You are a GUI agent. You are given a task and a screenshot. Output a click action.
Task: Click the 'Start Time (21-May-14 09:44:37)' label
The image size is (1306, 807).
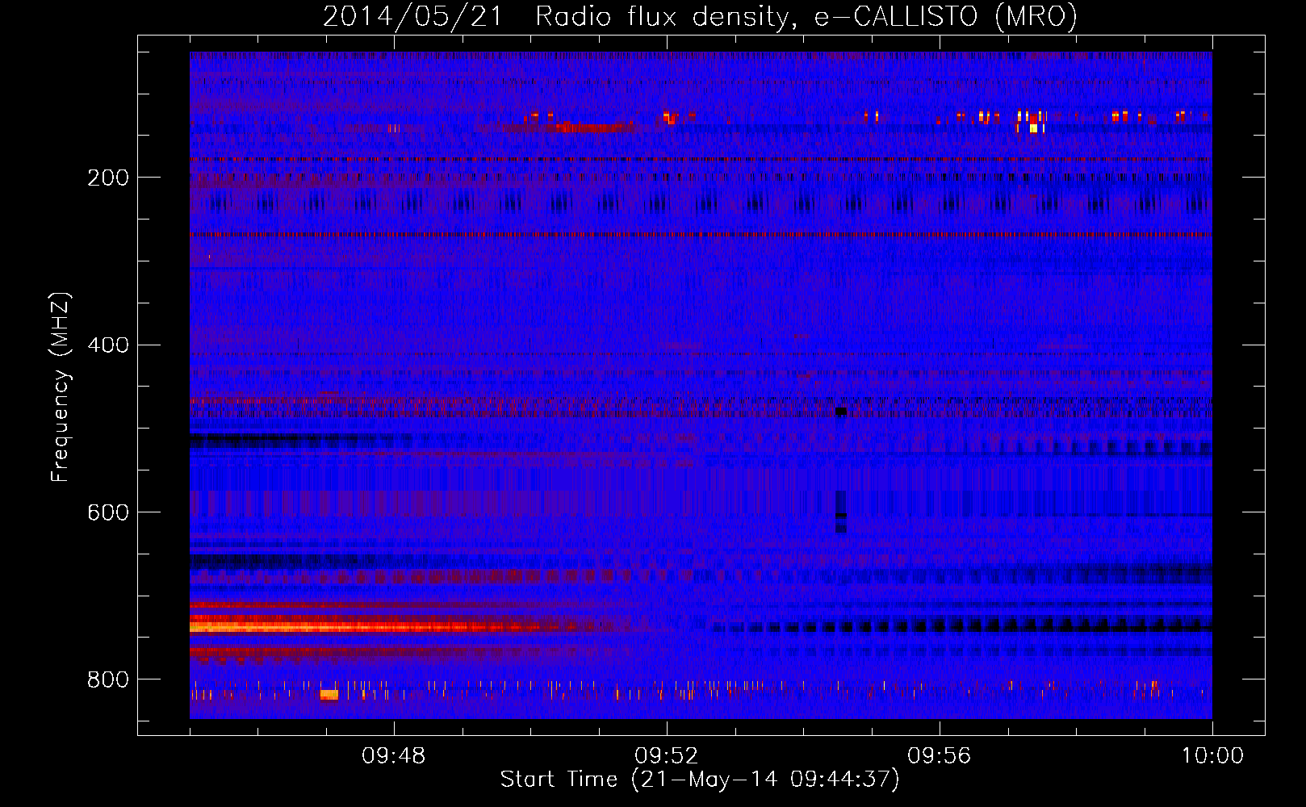point(700,780)
